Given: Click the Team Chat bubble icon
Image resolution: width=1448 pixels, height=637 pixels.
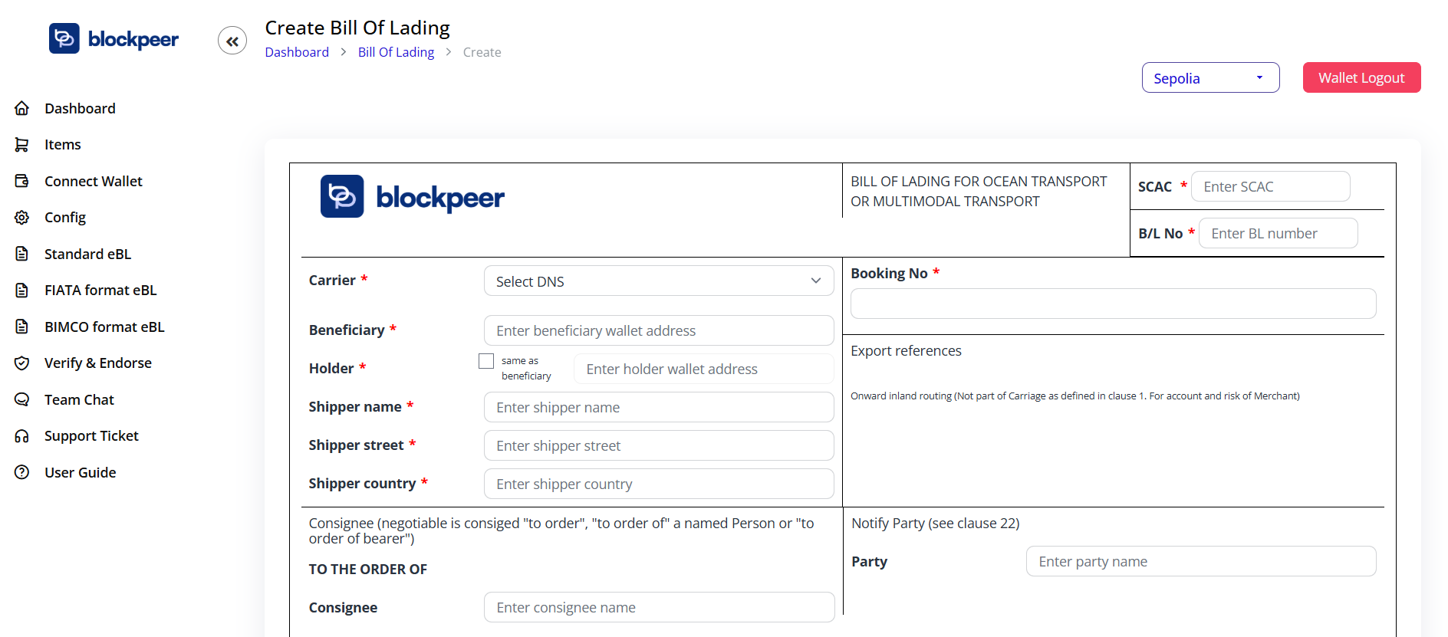Looking at the screenshot, I should click(22, 399).
